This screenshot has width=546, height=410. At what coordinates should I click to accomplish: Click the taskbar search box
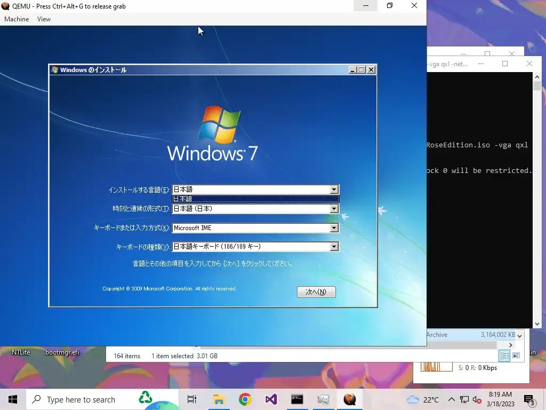[x=102, y=399]
